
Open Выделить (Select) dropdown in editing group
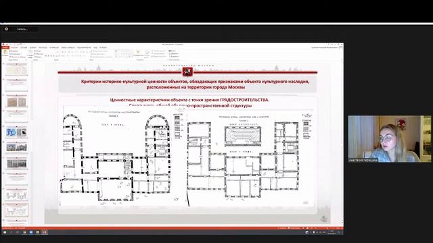pyautogui.click(x=173, y=56)
